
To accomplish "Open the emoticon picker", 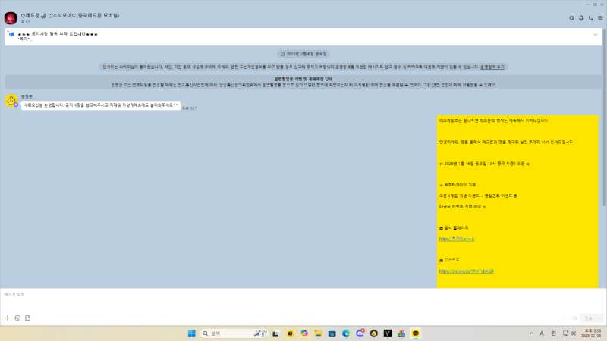I will pos(17,318).
